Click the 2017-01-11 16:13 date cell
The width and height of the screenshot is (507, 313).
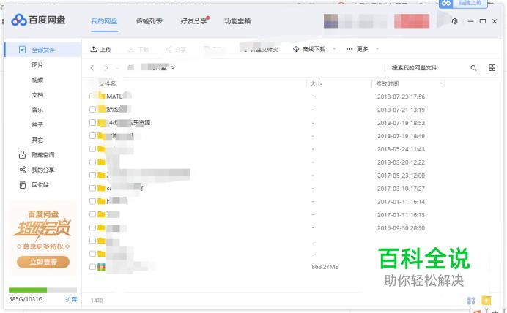click(x=401, y=214)
